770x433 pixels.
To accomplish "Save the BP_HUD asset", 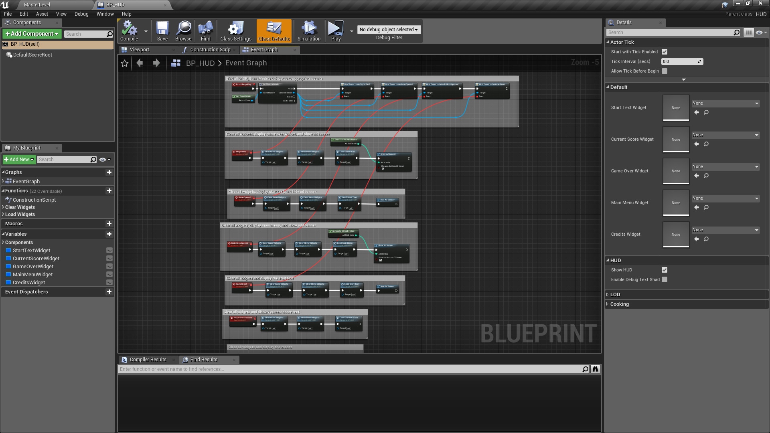I will click(162, 31).
